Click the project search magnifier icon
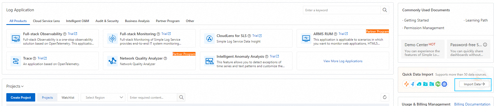 [x=181, y=97]
